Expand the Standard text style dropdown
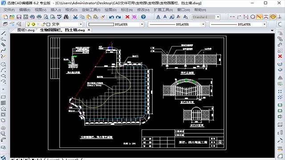 click(x=218, y=17)
